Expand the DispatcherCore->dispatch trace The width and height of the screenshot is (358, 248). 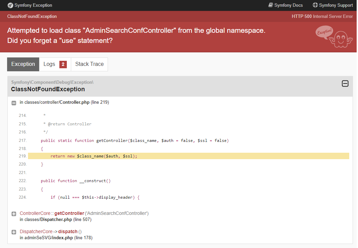(x=14, y=232)
